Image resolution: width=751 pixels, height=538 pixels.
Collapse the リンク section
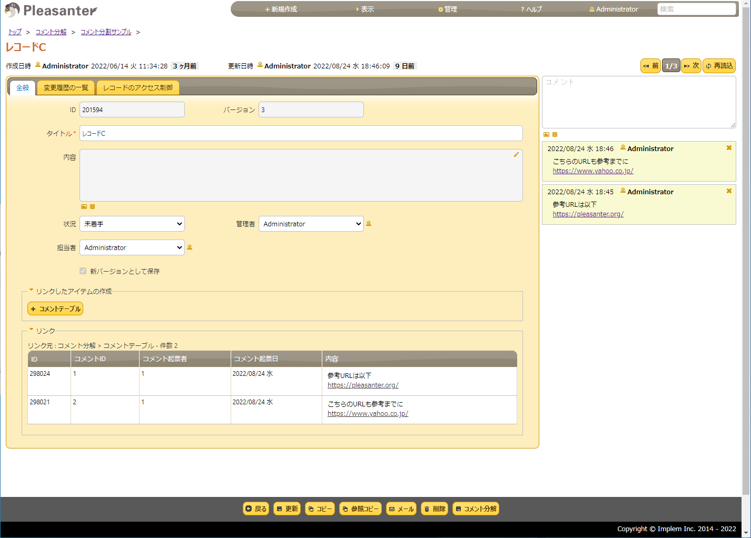32,330
